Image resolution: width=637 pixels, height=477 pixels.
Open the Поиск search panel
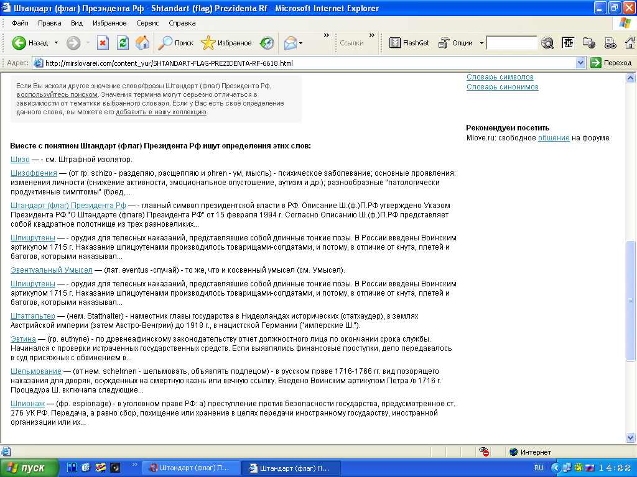point(175,43)
